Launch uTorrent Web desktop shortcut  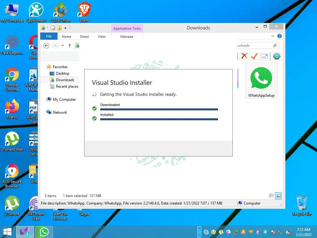(x=12, y=141)
